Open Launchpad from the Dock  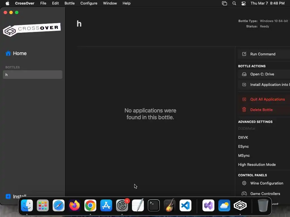click(43, 205)
